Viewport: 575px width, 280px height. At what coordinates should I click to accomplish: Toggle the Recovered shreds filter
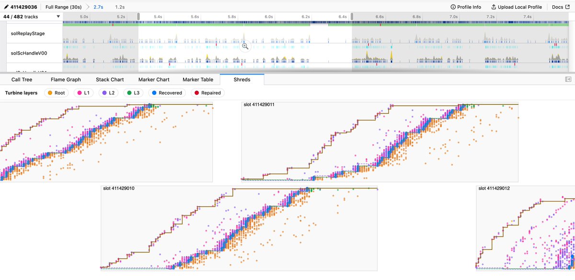(x=167, y=93)
